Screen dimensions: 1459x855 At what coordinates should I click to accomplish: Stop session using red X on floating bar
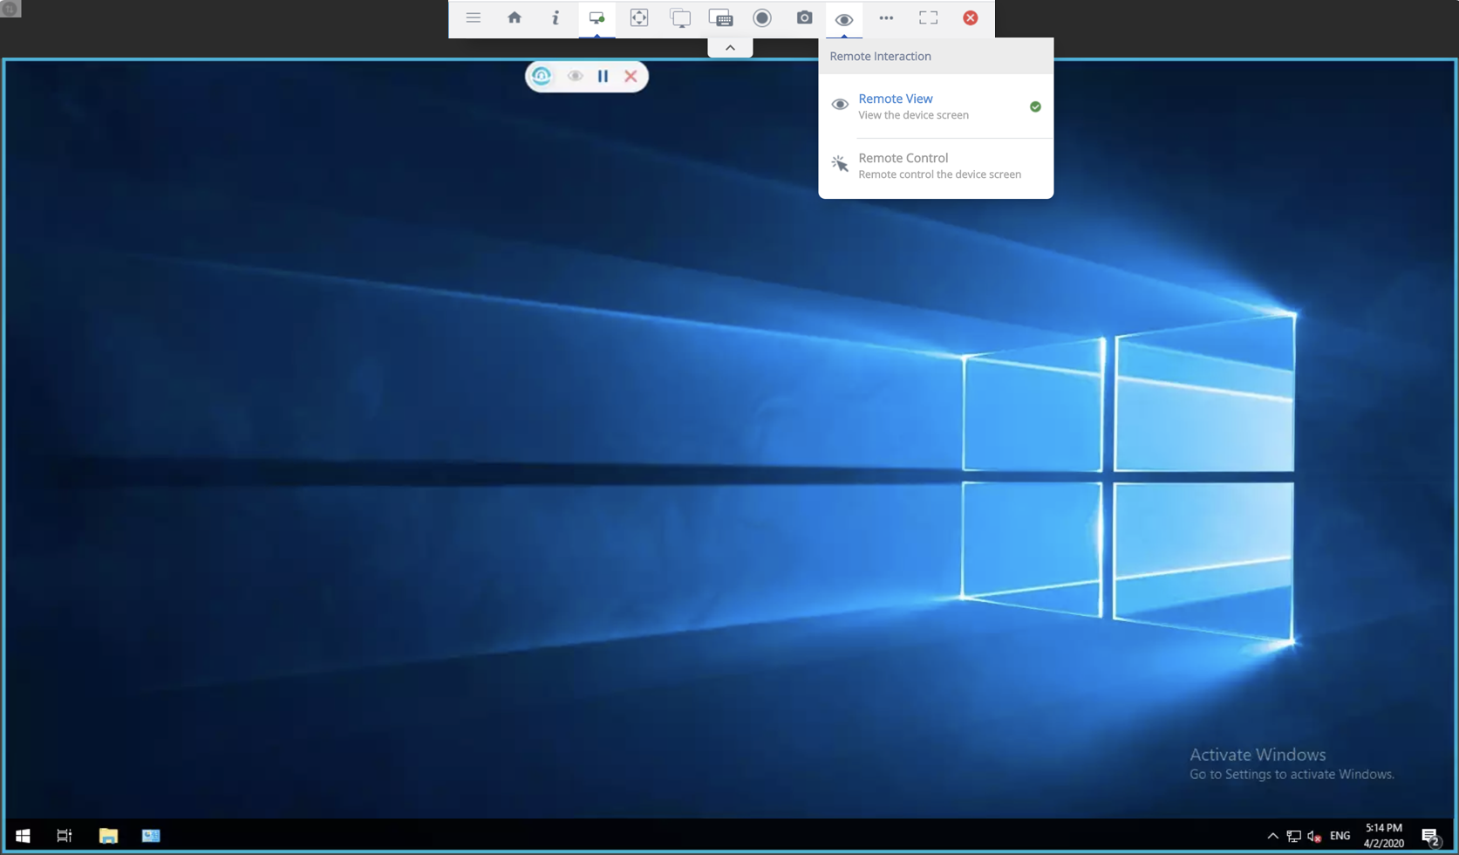[x=631, y=76]
